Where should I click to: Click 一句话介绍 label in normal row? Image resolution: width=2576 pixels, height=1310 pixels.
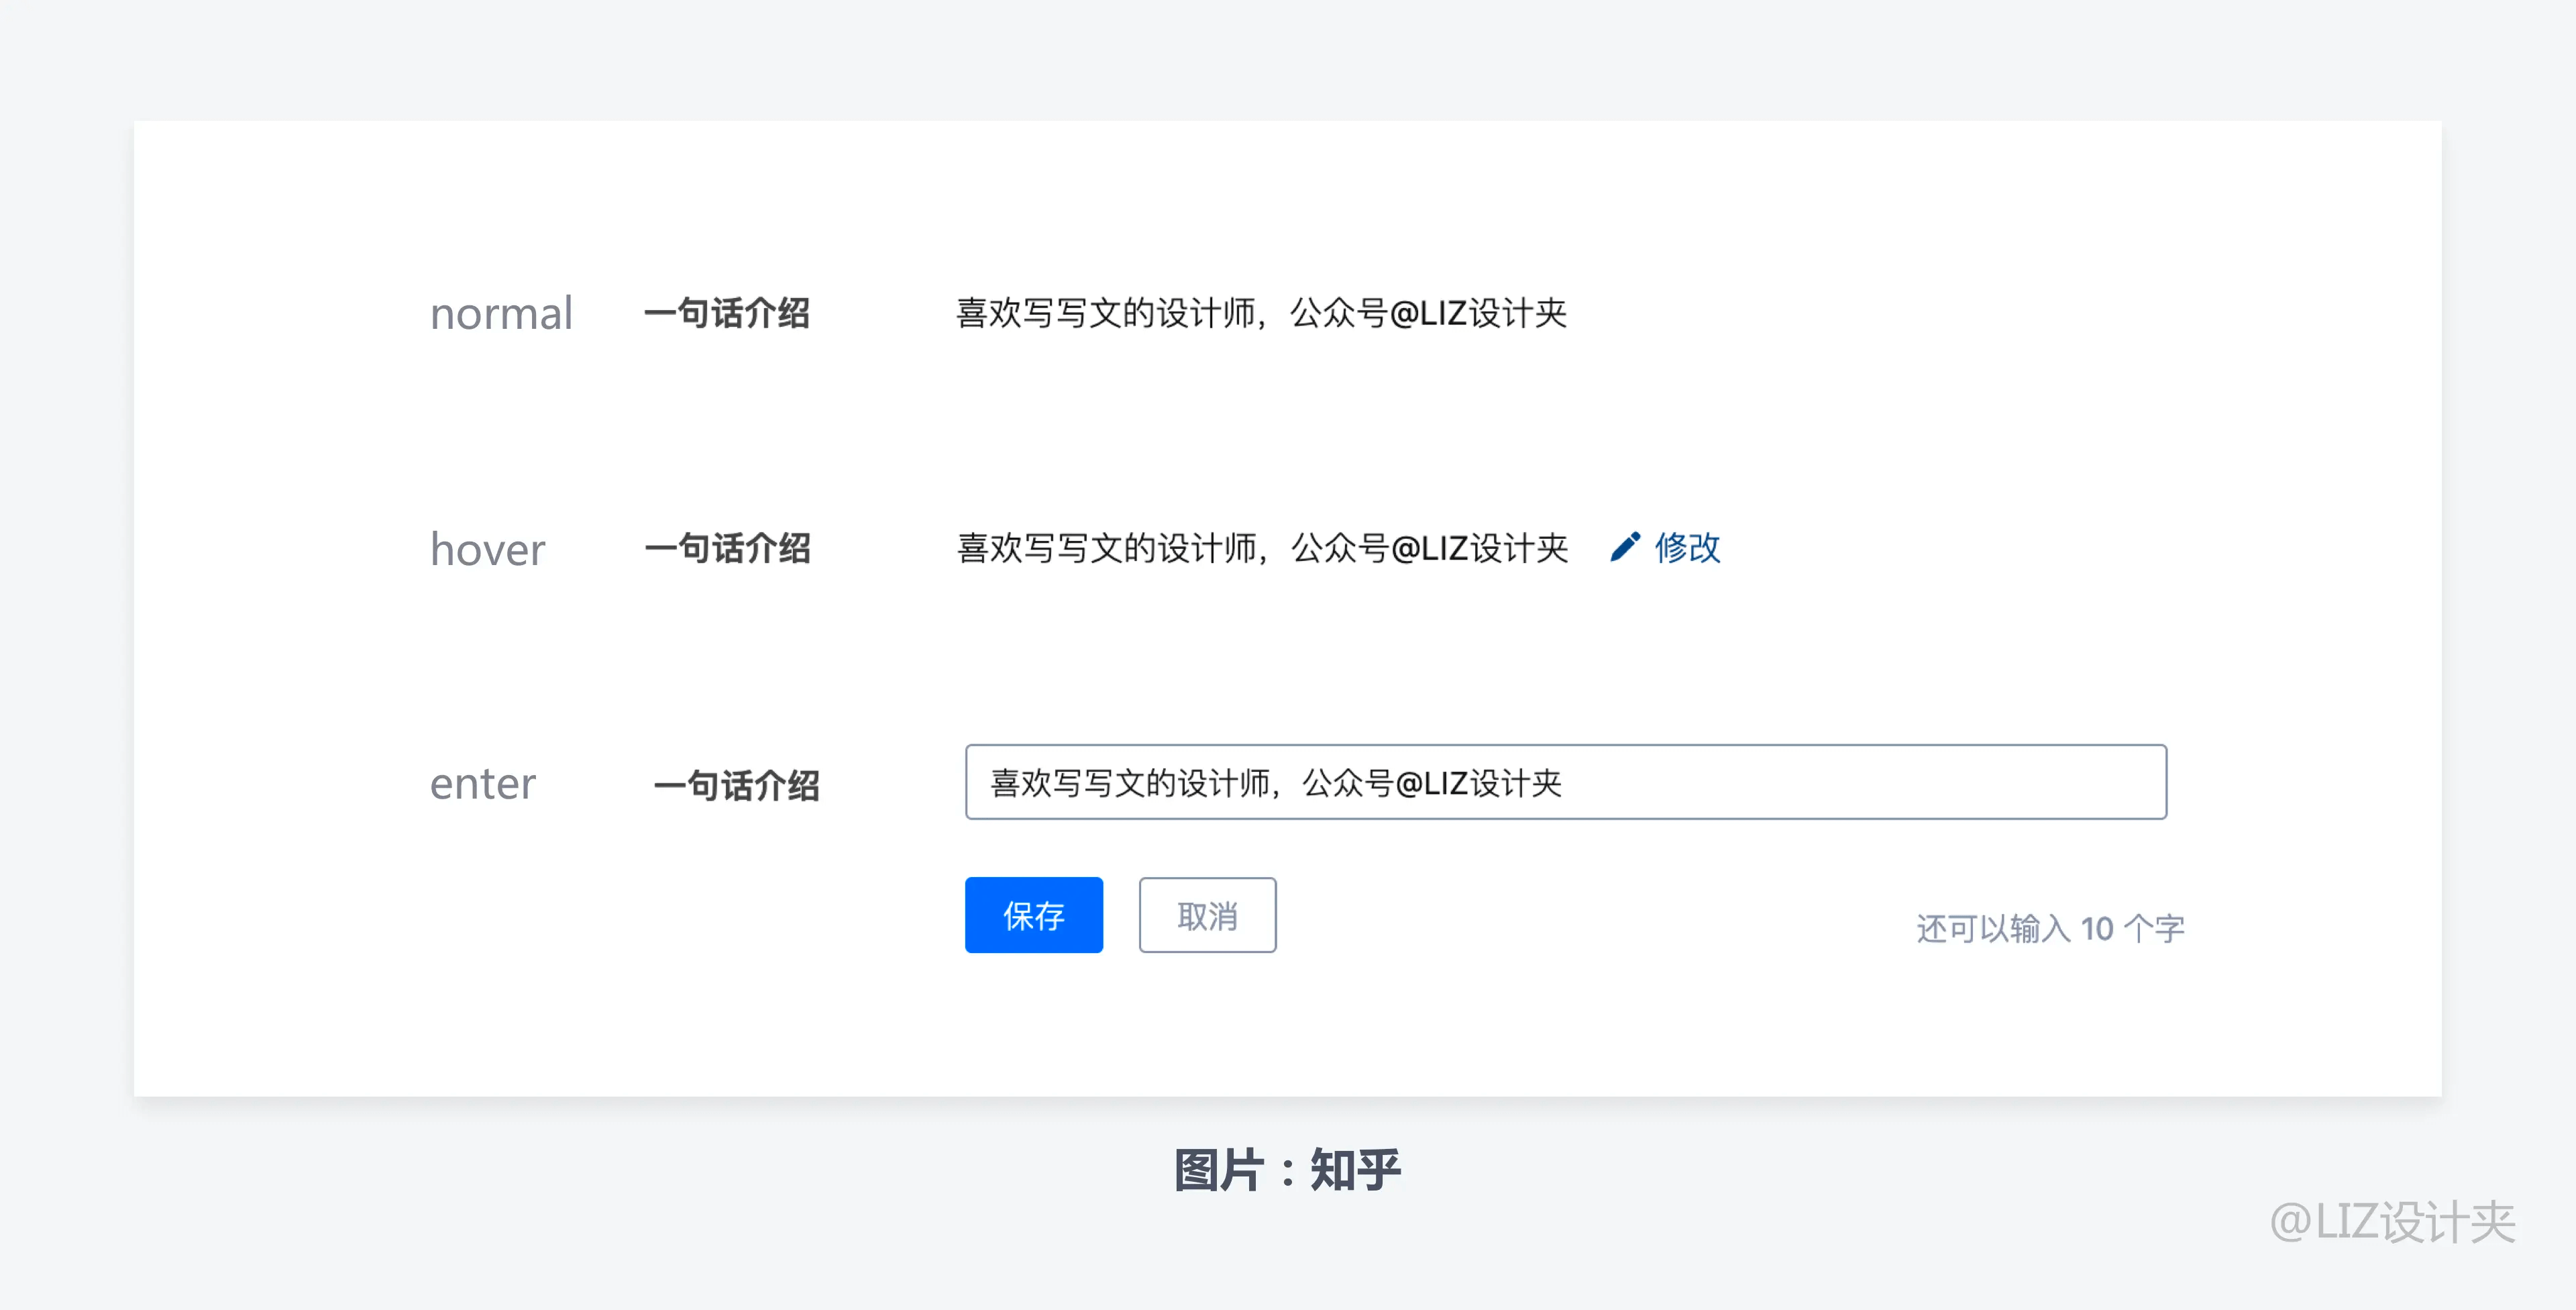(727, 314)
